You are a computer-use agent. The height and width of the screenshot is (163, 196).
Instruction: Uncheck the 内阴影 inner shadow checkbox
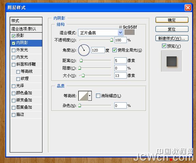[x=13, y=43]
